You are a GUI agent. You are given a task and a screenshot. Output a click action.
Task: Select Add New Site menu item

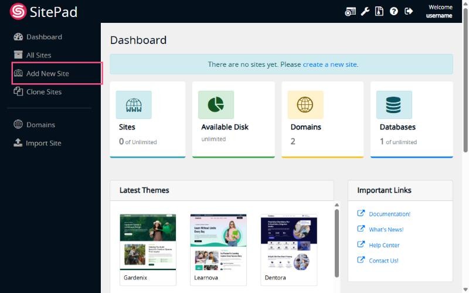[47, 73]
